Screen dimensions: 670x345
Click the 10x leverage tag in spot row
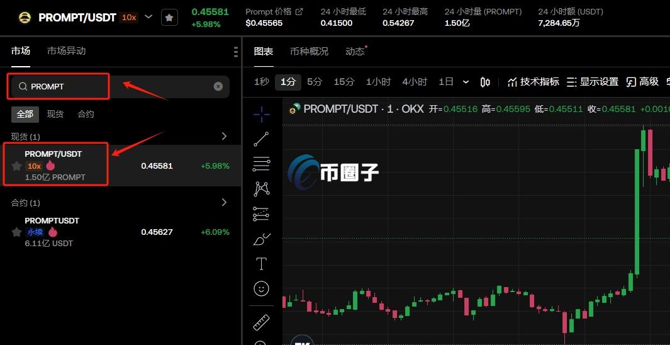tap(34, 166)
